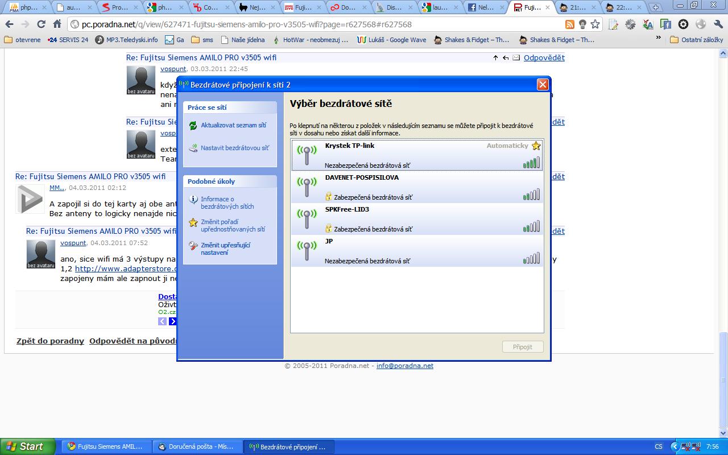Open the otevrene bookmarks folder

coord(22,40)
